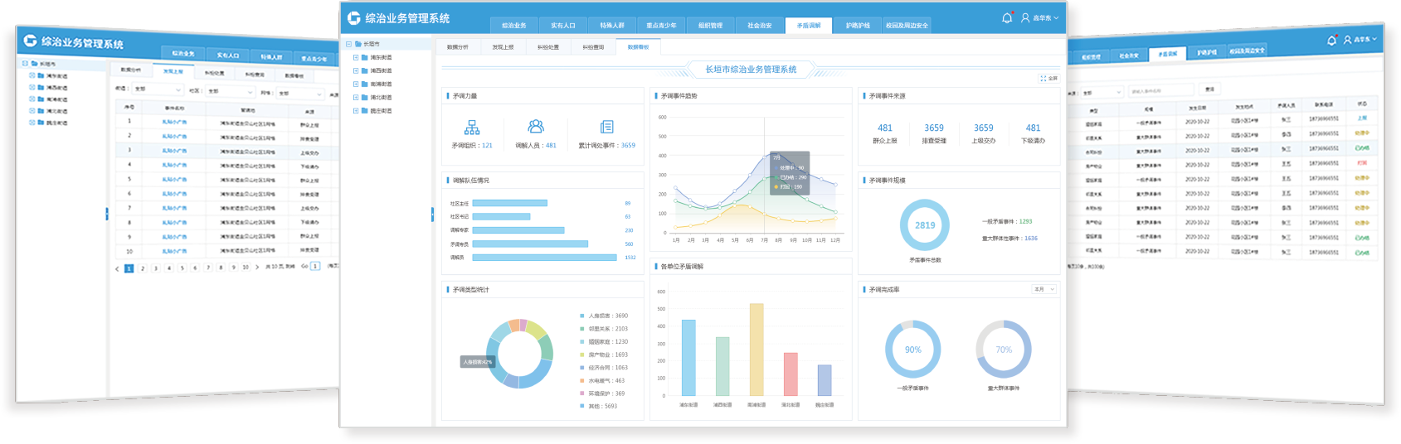Collapse the 长垣市 root tree node

(x=348, y=44)
